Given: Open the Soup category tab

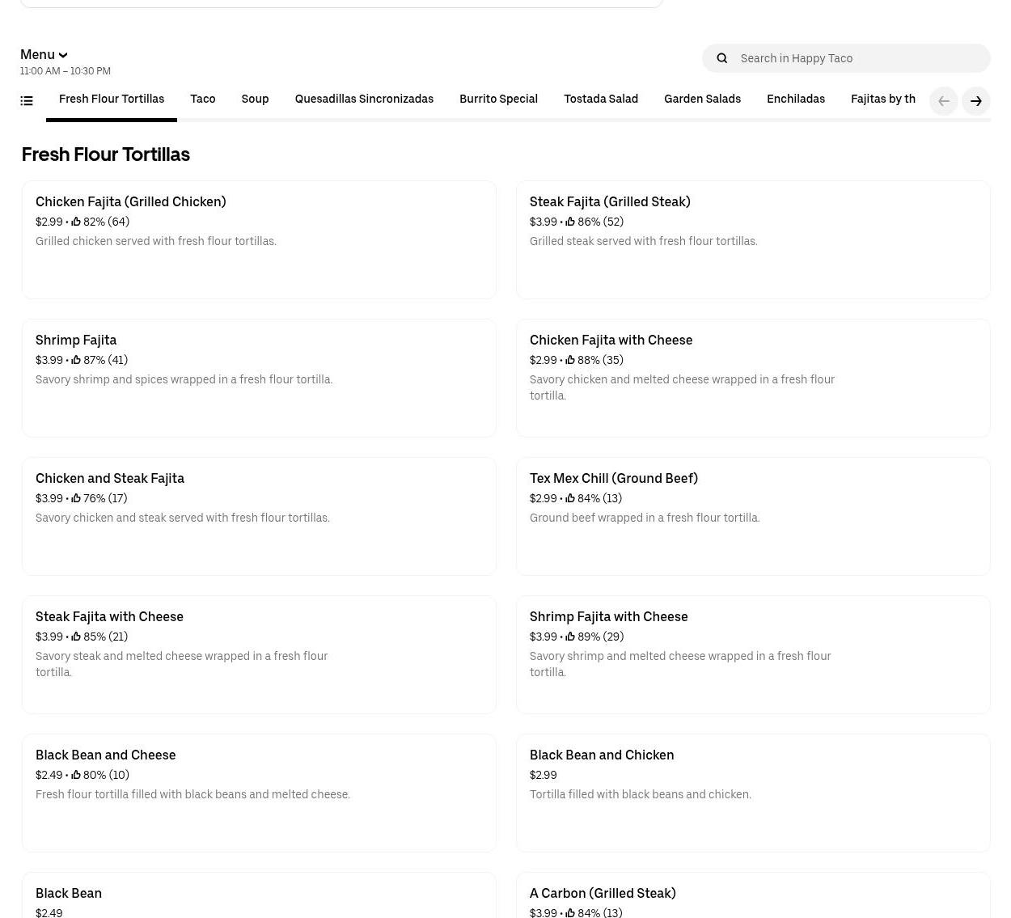Looking at the screenshot, I should pyautogui.click(x=255, y=99).
